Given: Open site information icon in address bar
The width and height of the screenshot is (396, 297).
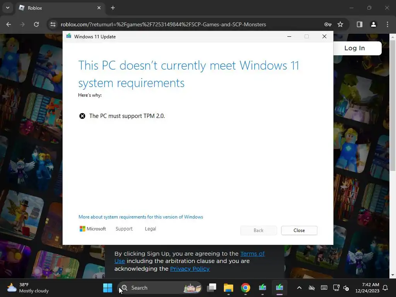Looking at the screenshot, I should (x=53, y=24).
